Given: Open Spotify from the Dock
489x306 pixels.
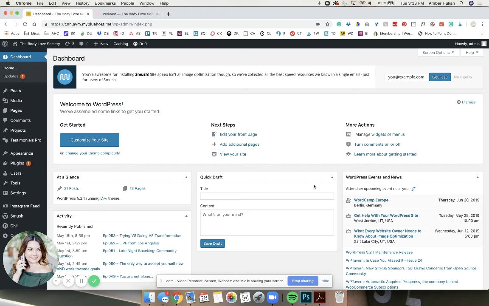Looking at the screenshot, I should 292,297.
